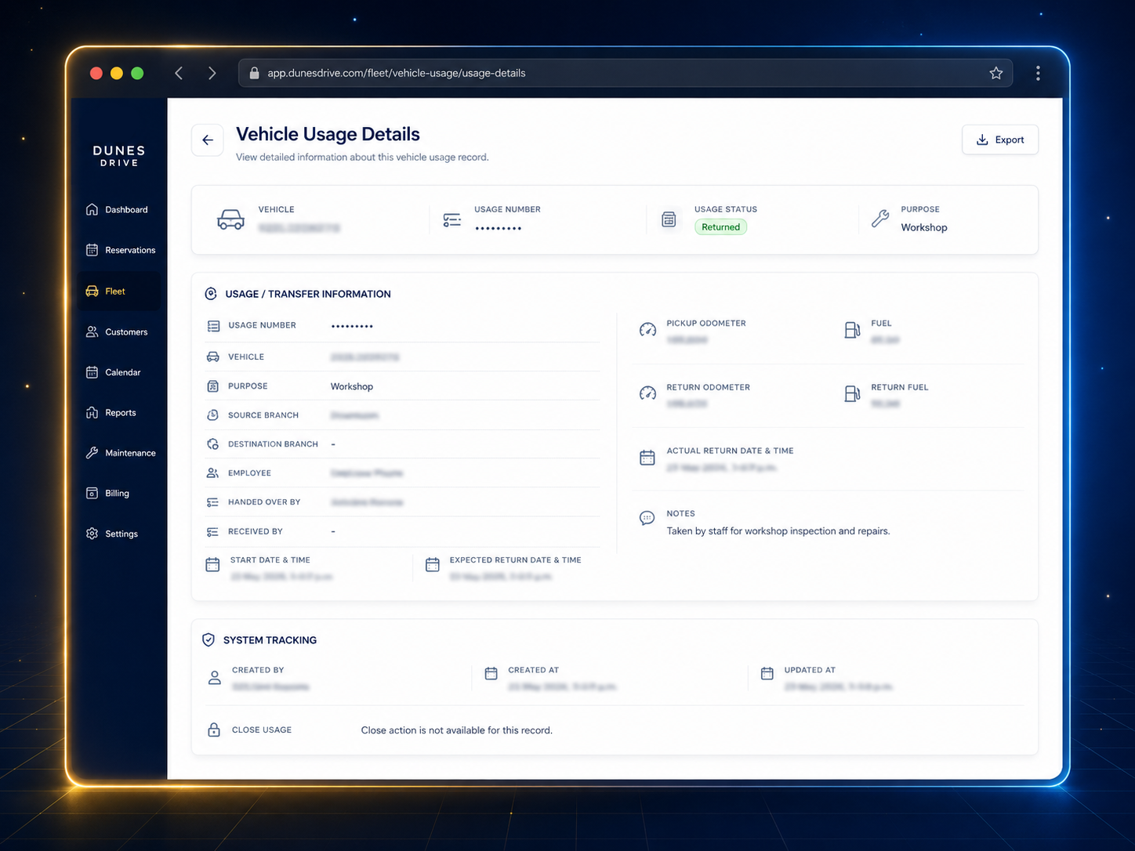Click the Maintenance wrench icon
The height and width of the screenshot is (851, 1135).
tap(92, 453)
